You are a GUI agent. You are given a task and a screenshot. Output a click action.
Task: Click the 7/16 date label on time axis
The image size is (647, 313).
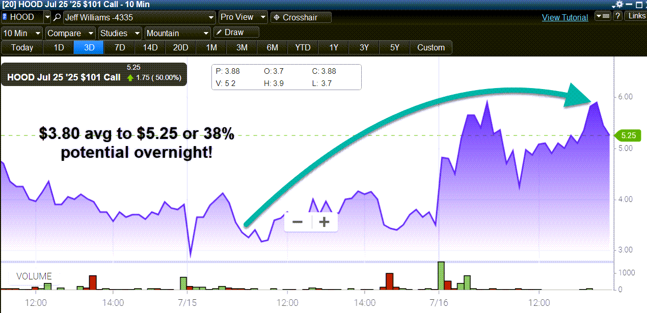click(439, 302)
